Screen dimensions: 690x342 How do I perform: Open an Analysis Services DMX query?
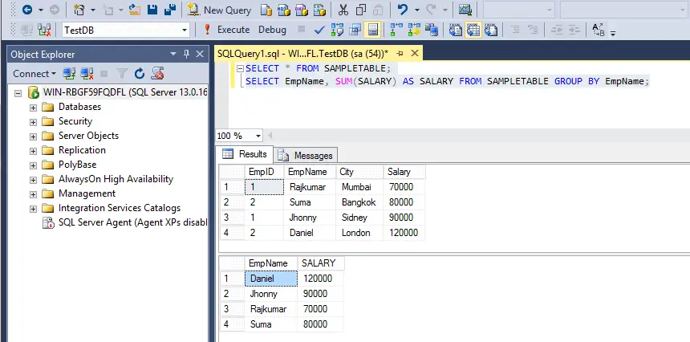click(x=302, y=10)
